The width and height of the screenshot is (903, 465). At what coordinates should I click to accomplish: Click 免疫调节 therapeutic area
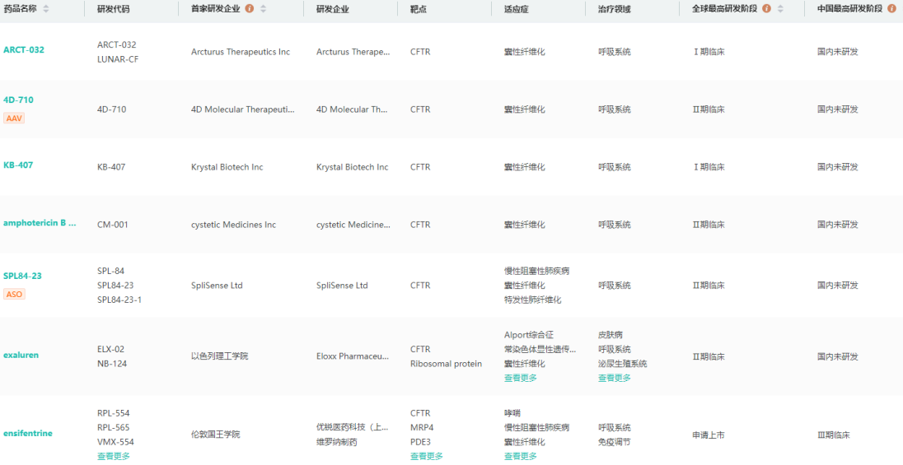(x=615, y=442)
